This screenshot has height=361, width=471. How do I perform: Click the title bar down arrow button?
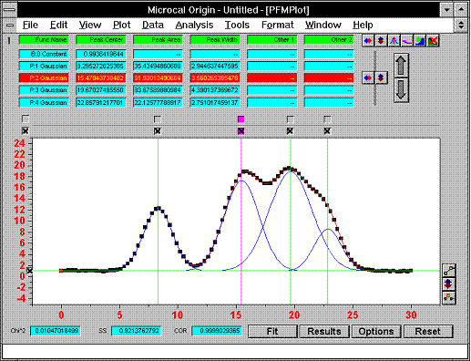click(x=446, y=10)
